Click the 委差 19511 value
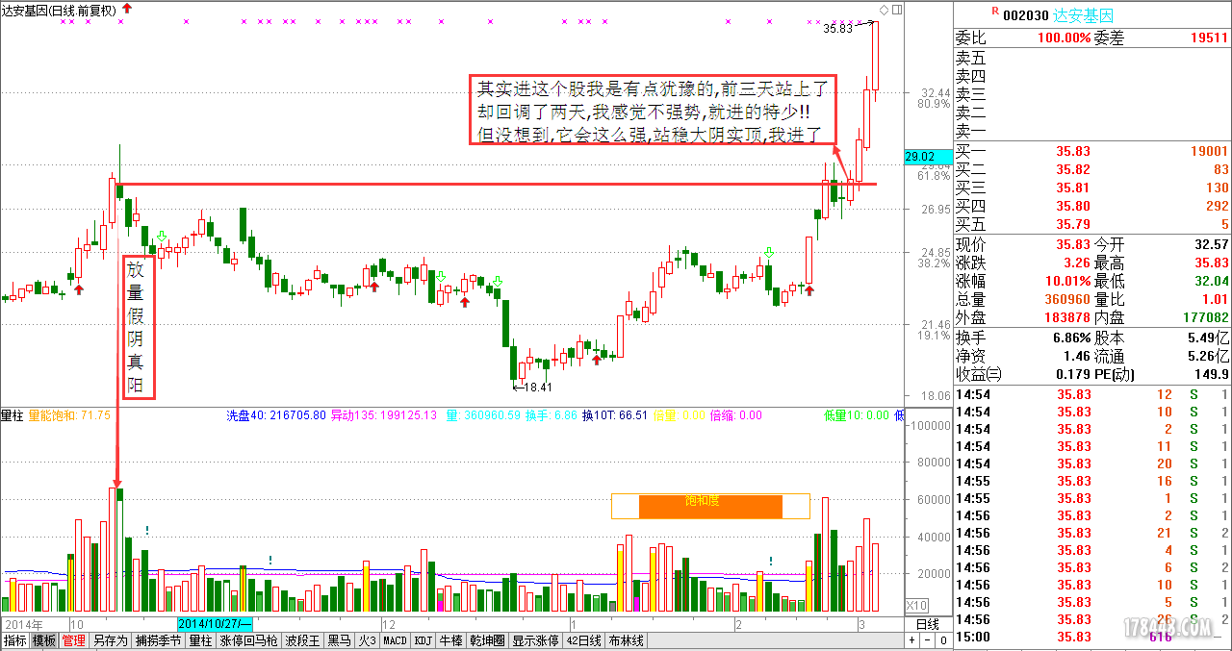This screenshot has height=651, width=1232. pos(1209,38)
